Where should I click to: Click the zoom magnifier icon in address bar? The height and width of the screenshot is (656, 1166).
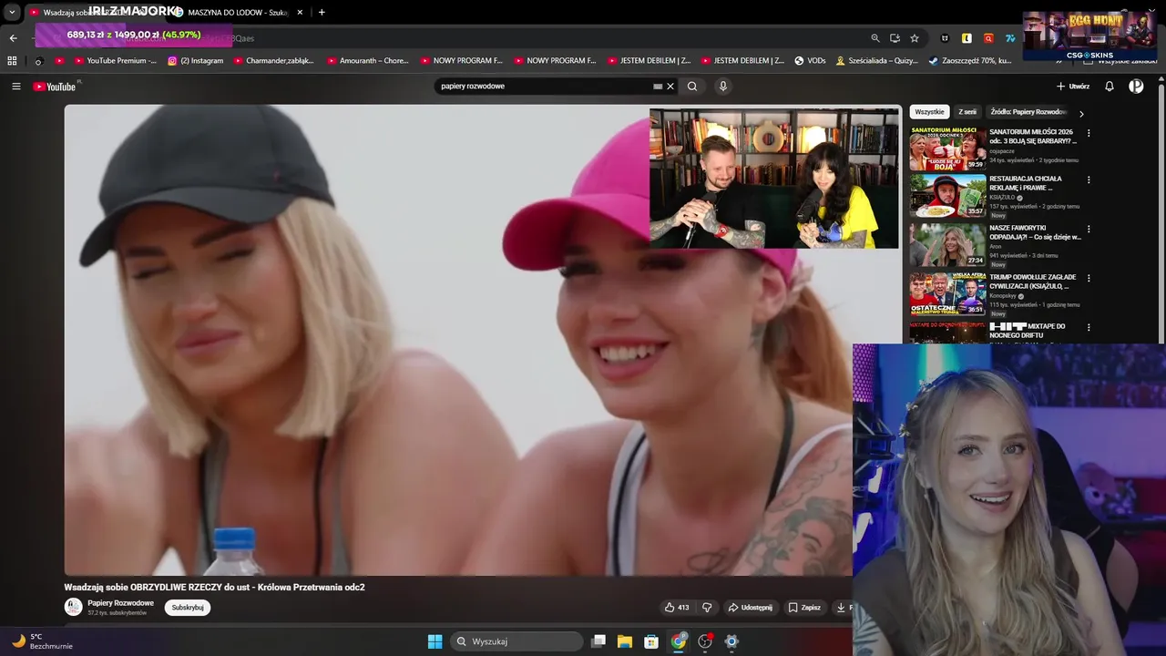click(x=875, y=38)
